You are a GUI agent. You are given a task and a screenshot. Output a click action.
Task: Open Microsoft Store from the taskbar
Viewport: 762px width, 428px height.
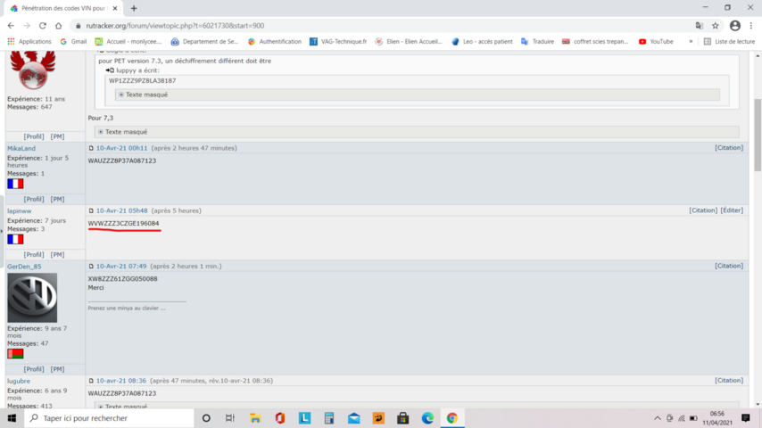(x=403, y=418)
